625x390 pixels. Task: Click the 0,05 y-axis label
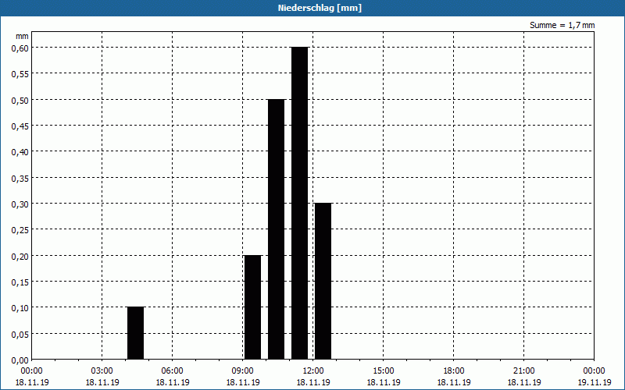tap(20, 334)
